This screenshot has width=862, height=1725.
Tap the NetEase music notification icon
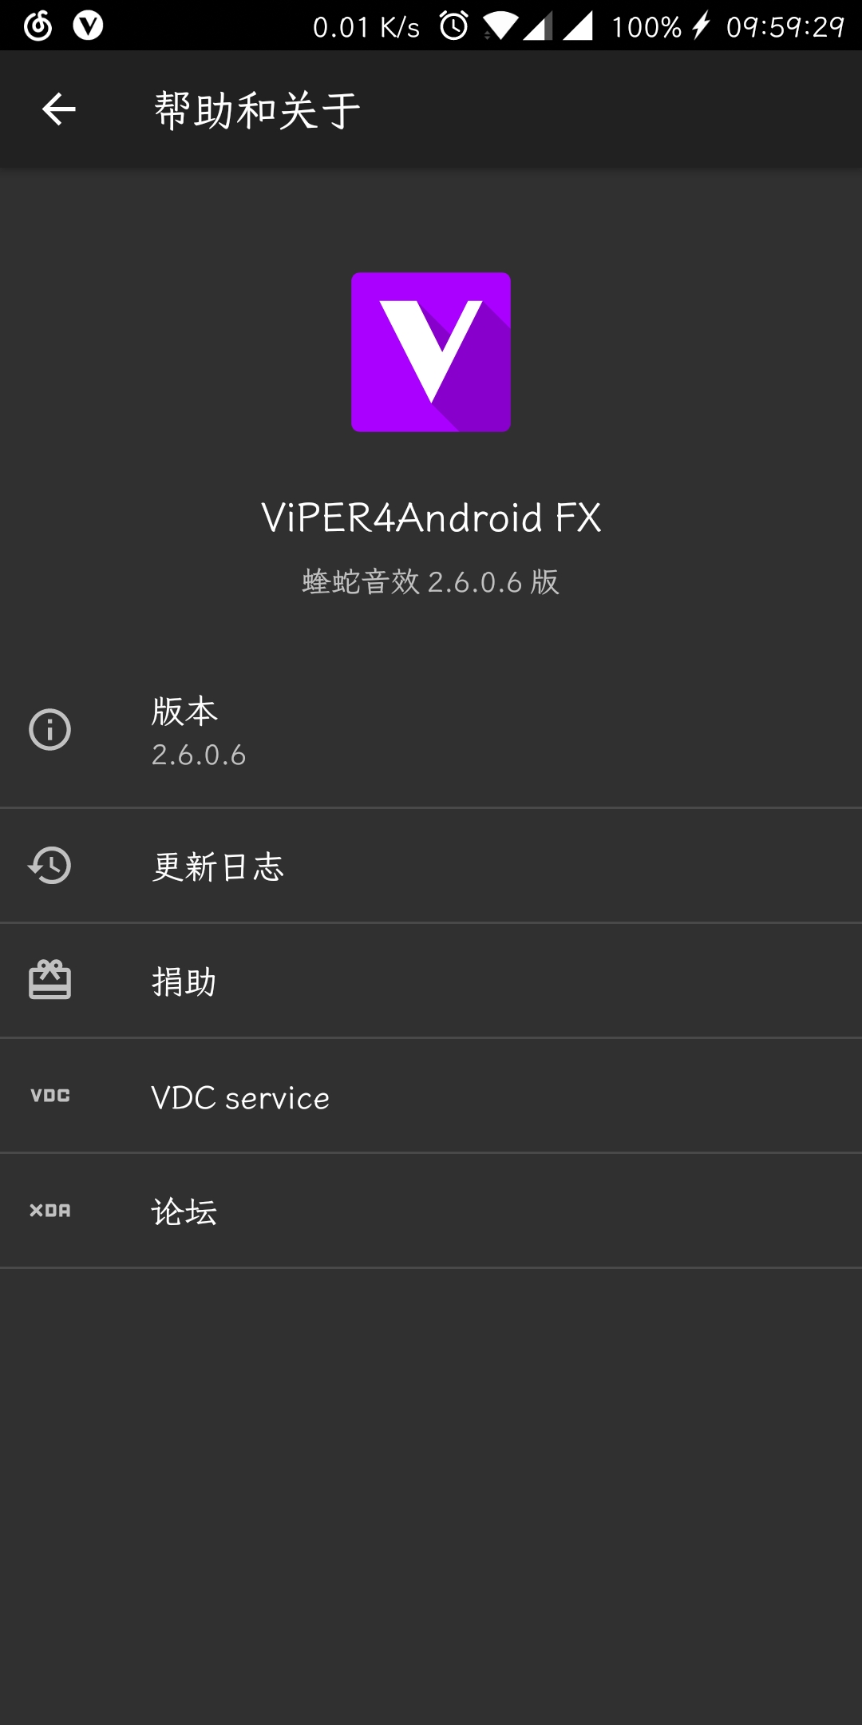tap(38, 26)
